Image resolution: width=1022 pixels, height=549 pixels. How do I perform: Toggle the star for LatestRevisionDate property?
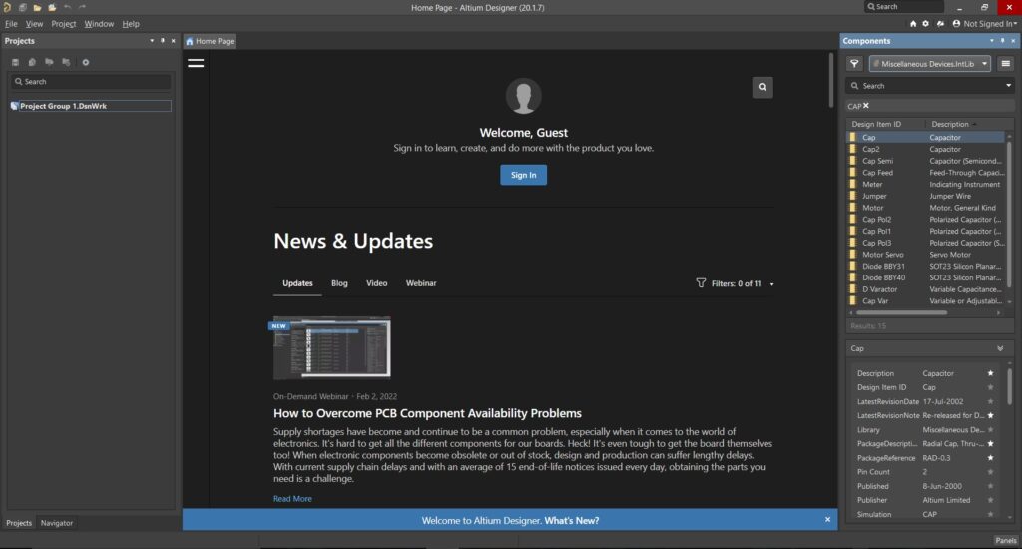(990, 401)
